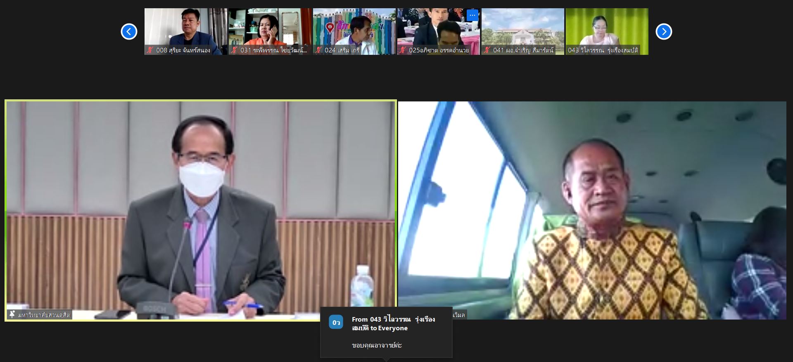Click muted microphone icon for participant 025
The height and width of the screenshot is (362, 793).
pos(403,50)
